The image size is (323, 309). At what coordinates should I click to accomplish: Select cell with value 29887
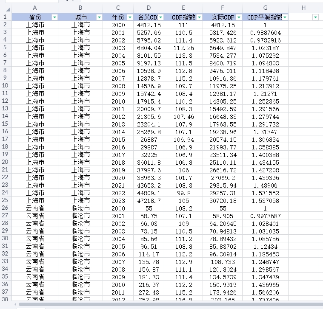[x=149, y=147]
